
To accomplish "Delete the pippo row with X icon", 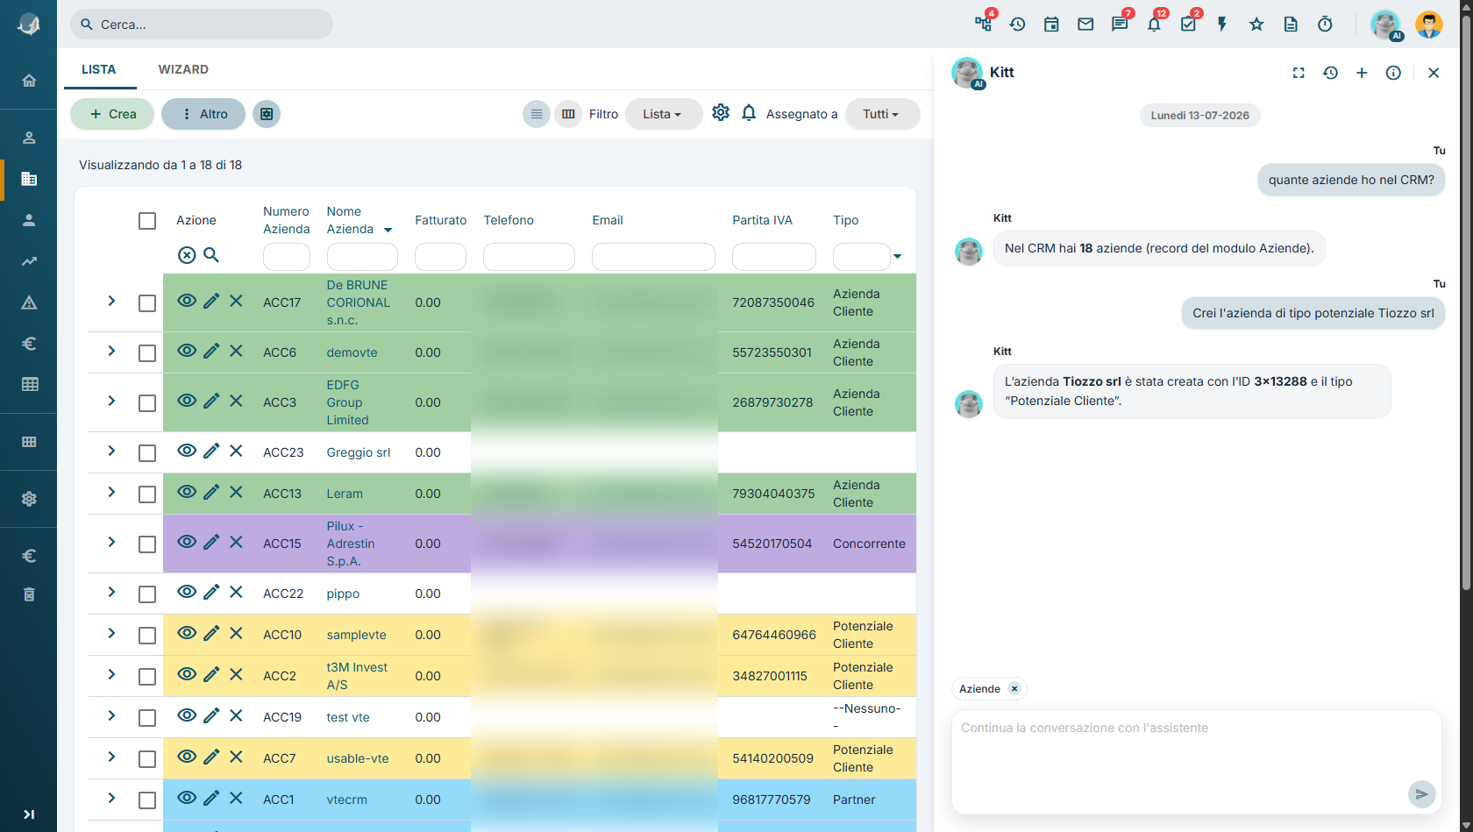I will pyautogui.click(x=236, y=592).
